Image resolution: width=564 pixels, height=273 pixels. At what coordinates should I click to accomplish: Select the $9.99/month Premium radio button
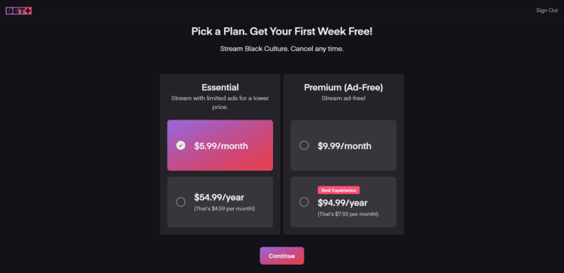pos(304,145)
